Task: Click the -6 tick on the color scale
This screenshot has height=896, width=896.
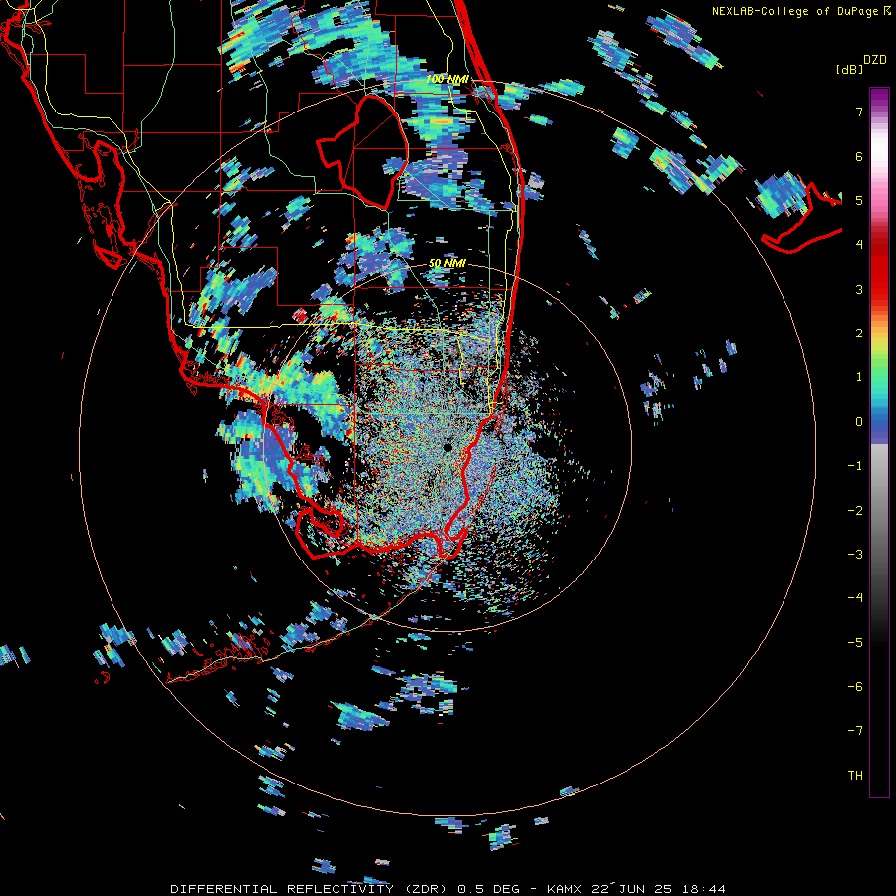Action: (x=855, y=687)
